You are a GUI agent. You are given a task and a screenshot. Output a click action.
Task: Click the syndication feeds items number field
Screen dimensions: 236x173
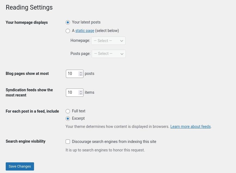(75, 92)
